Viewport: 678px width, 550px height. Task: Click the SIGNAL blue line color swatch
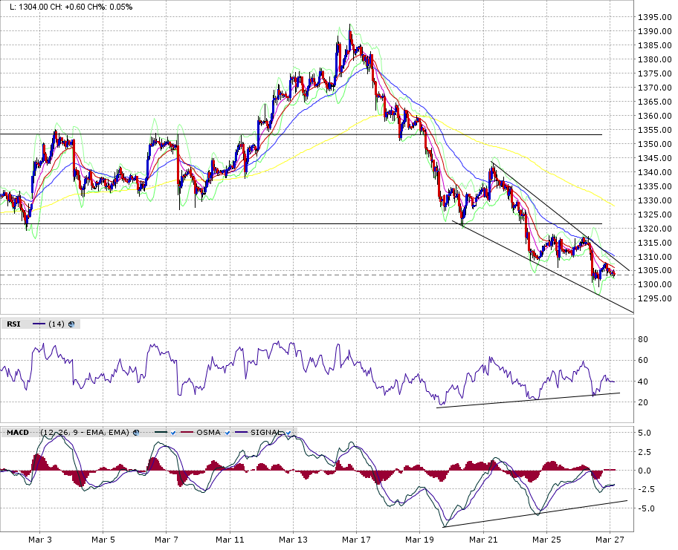point(241,432)
